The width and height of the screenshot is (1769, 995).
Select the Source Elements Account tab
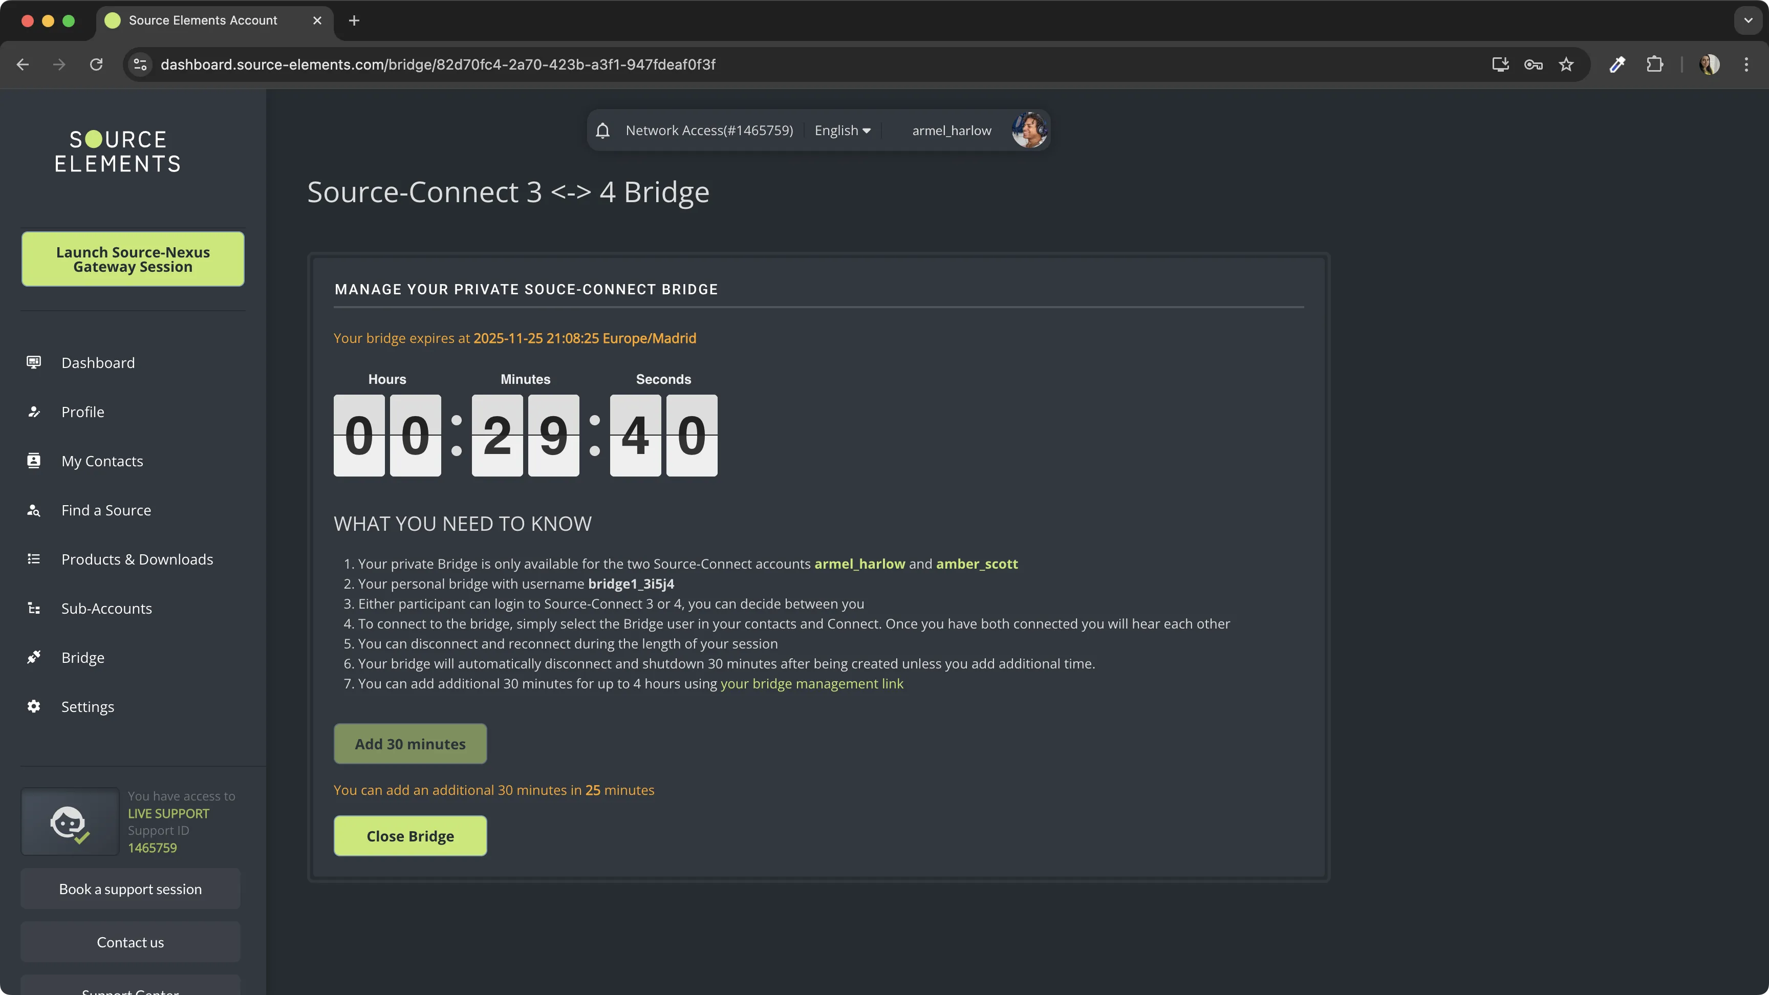click(x=214, y=20)
